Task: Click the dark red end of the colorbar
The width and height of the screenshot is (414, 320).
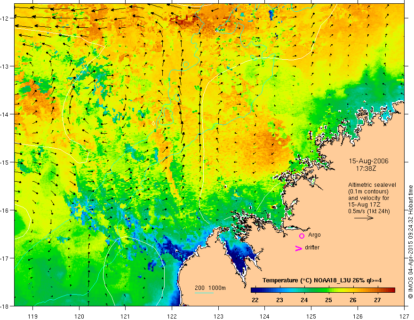Action: point(391,290)
